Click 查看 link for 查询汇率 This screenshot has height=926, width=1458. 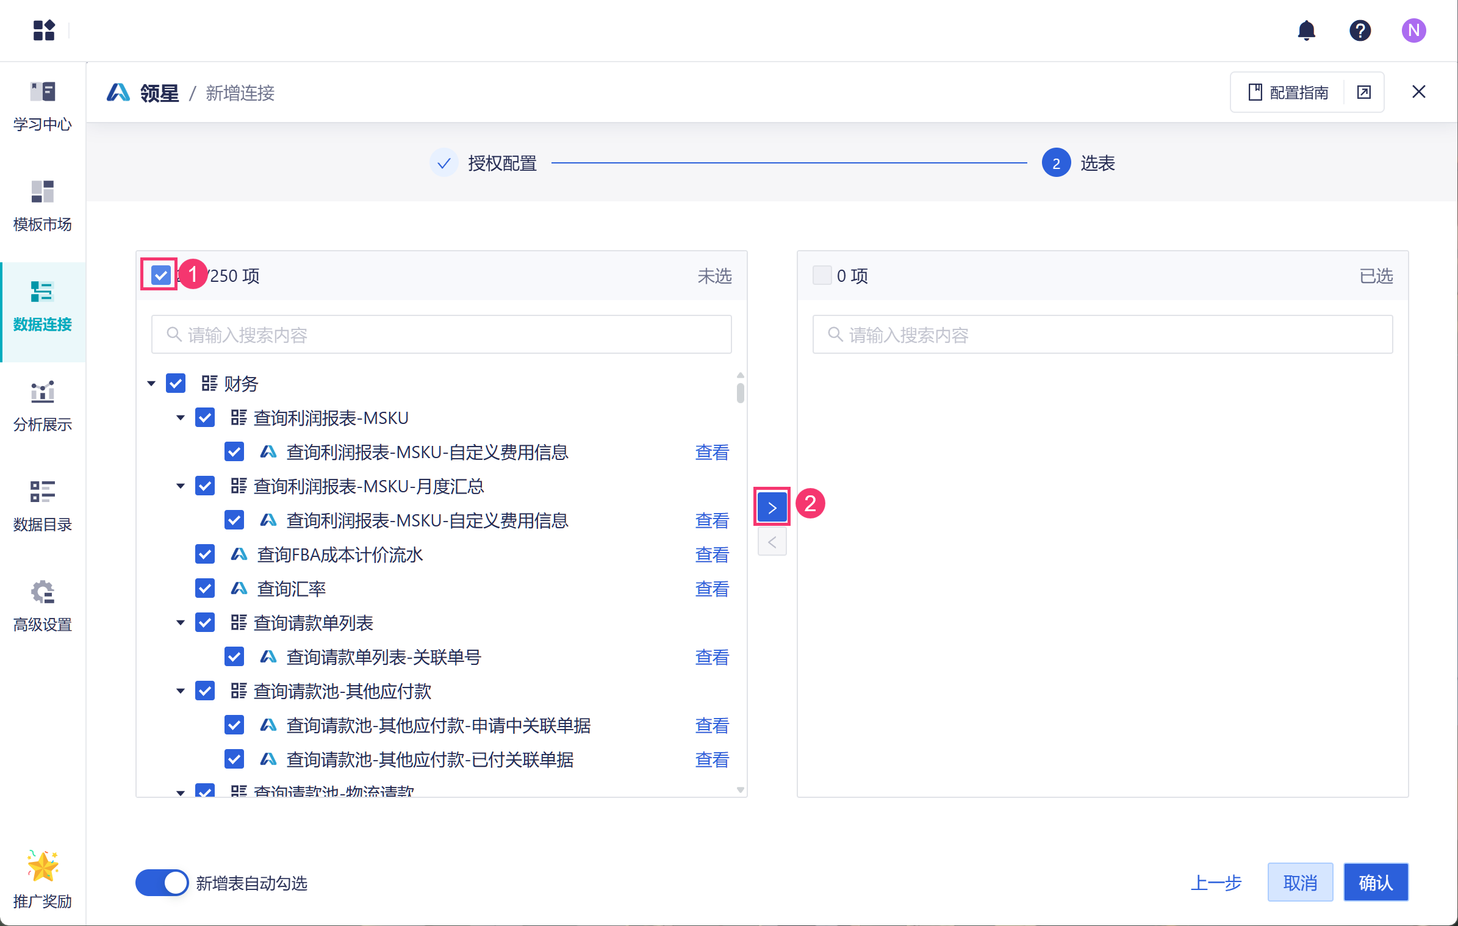(712, 589)
